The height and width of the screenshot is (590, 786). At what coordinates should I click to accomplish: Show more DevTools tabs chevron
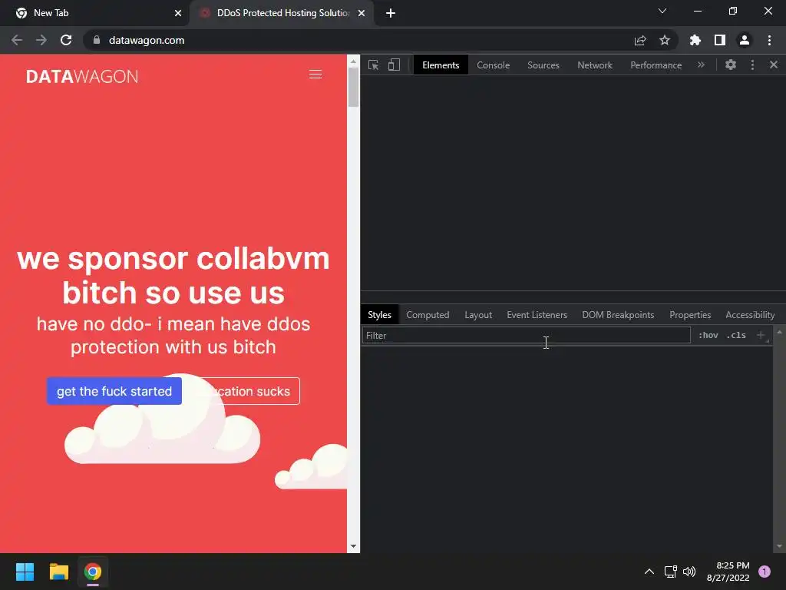pos(701,65)
